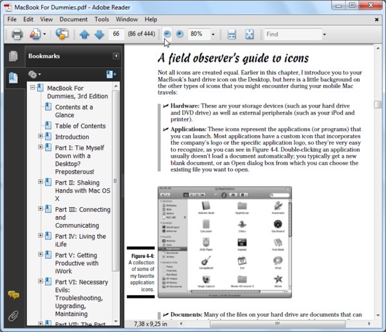Go to previous page with up arrow
386x332 pixels.
click(84, 35)
